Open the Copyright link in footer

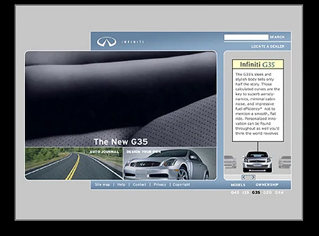point(181,184)
